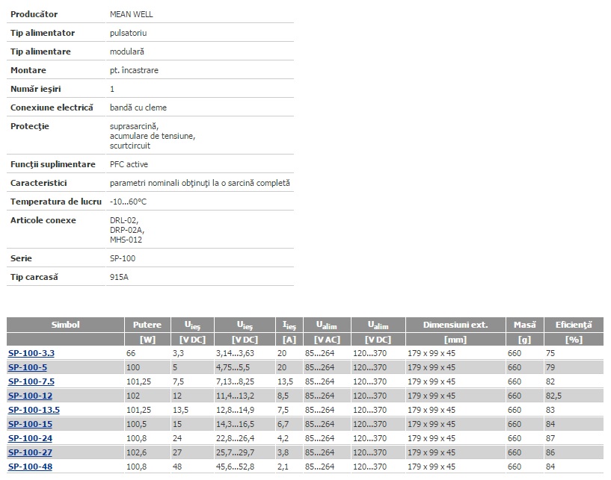This screenshot has width=611, height=480.
Task: Select the 915A case type value
Action: [119, 278]
